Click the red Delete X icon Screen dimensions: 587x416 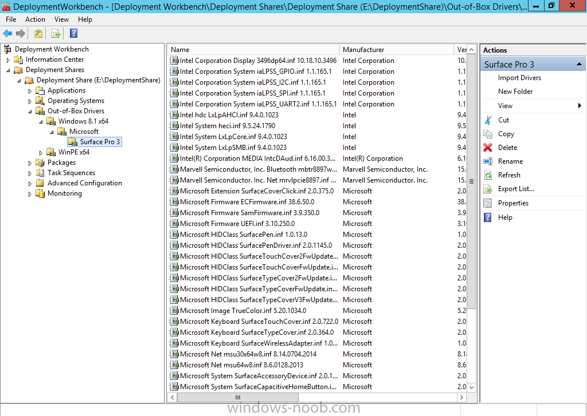[488, 148]
